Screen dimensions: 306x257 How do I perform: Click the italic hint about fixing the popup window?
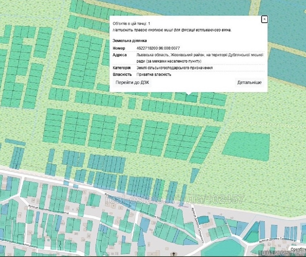172,30
